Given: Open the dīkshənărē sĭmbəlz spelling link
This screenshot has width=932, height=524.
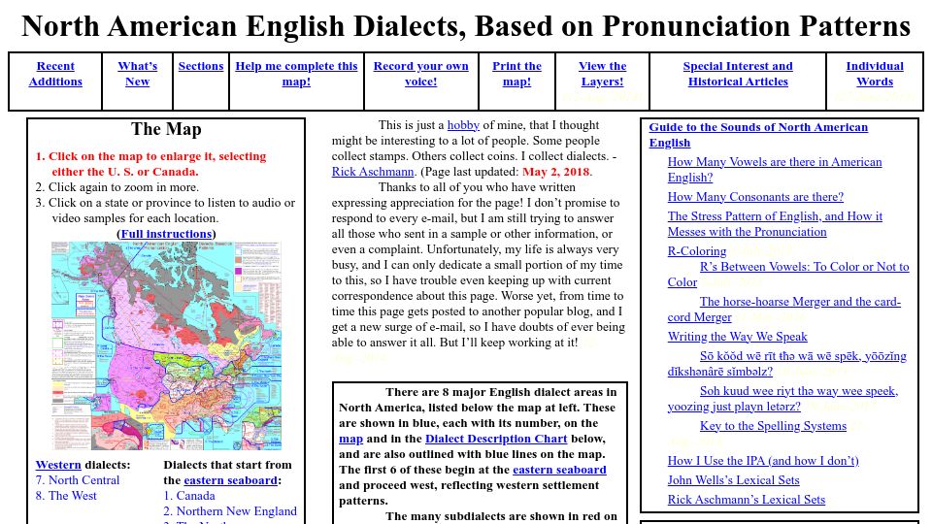Looking at the screenshot, I should click(787, 364).
